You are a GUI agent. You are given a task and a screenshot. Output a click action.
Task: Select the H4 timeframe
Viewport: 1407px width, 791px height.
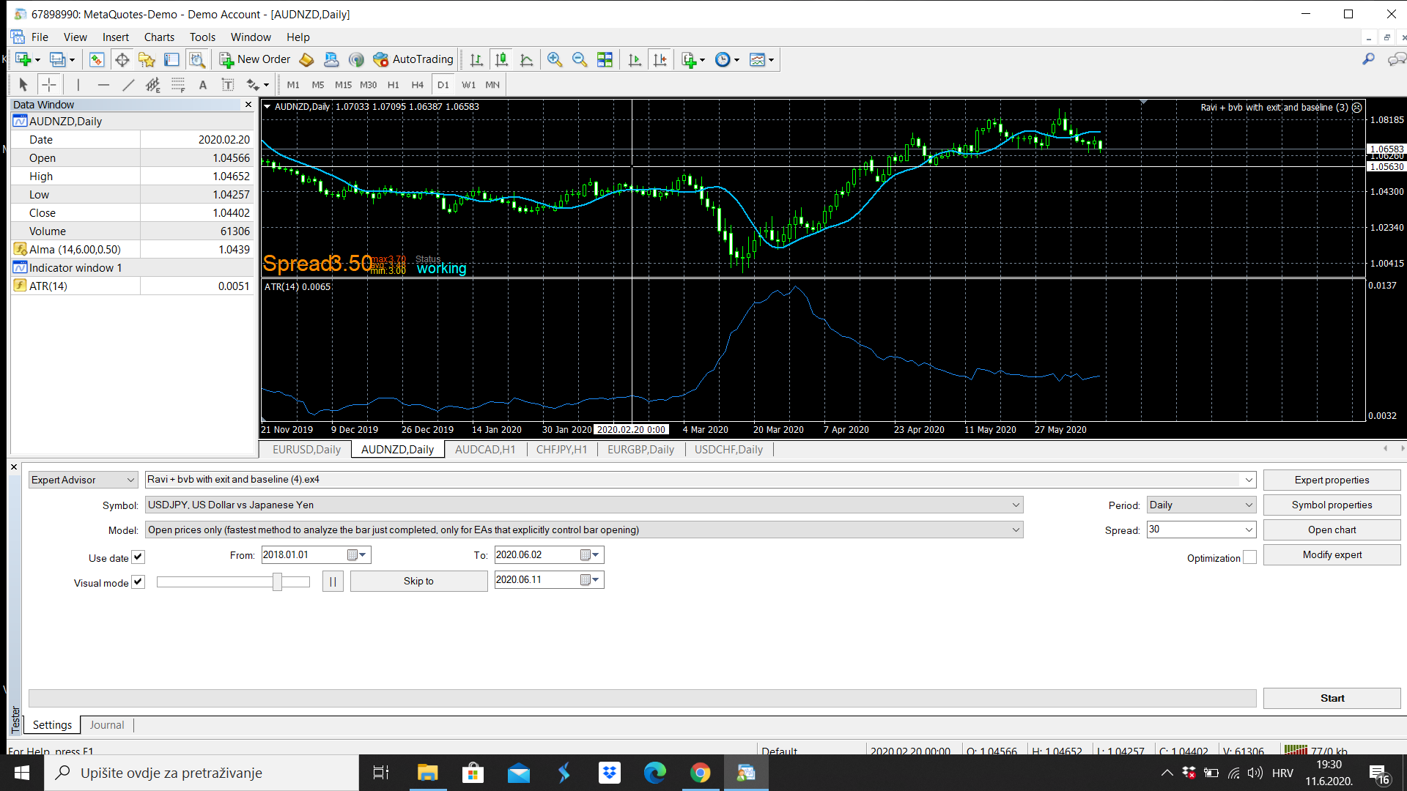[418, 85]
